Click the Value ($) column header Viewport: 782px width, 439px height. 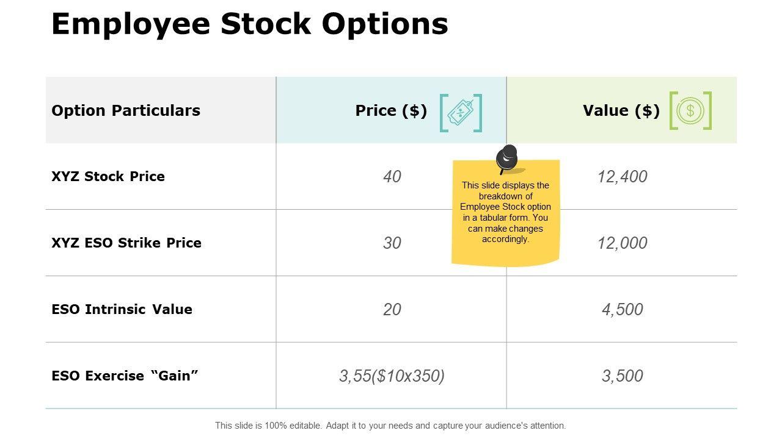[x=621, y=110]
